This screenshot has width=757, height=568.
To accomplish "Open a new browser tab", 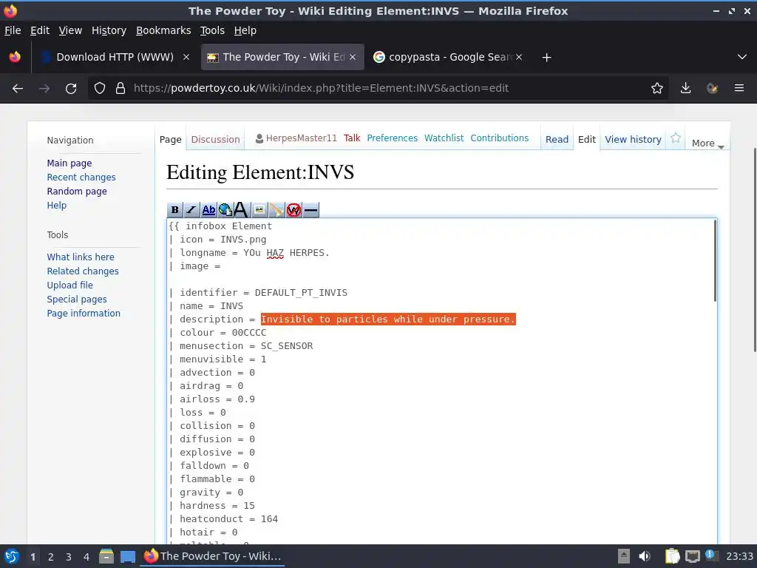I will click(x=546, y=58).
